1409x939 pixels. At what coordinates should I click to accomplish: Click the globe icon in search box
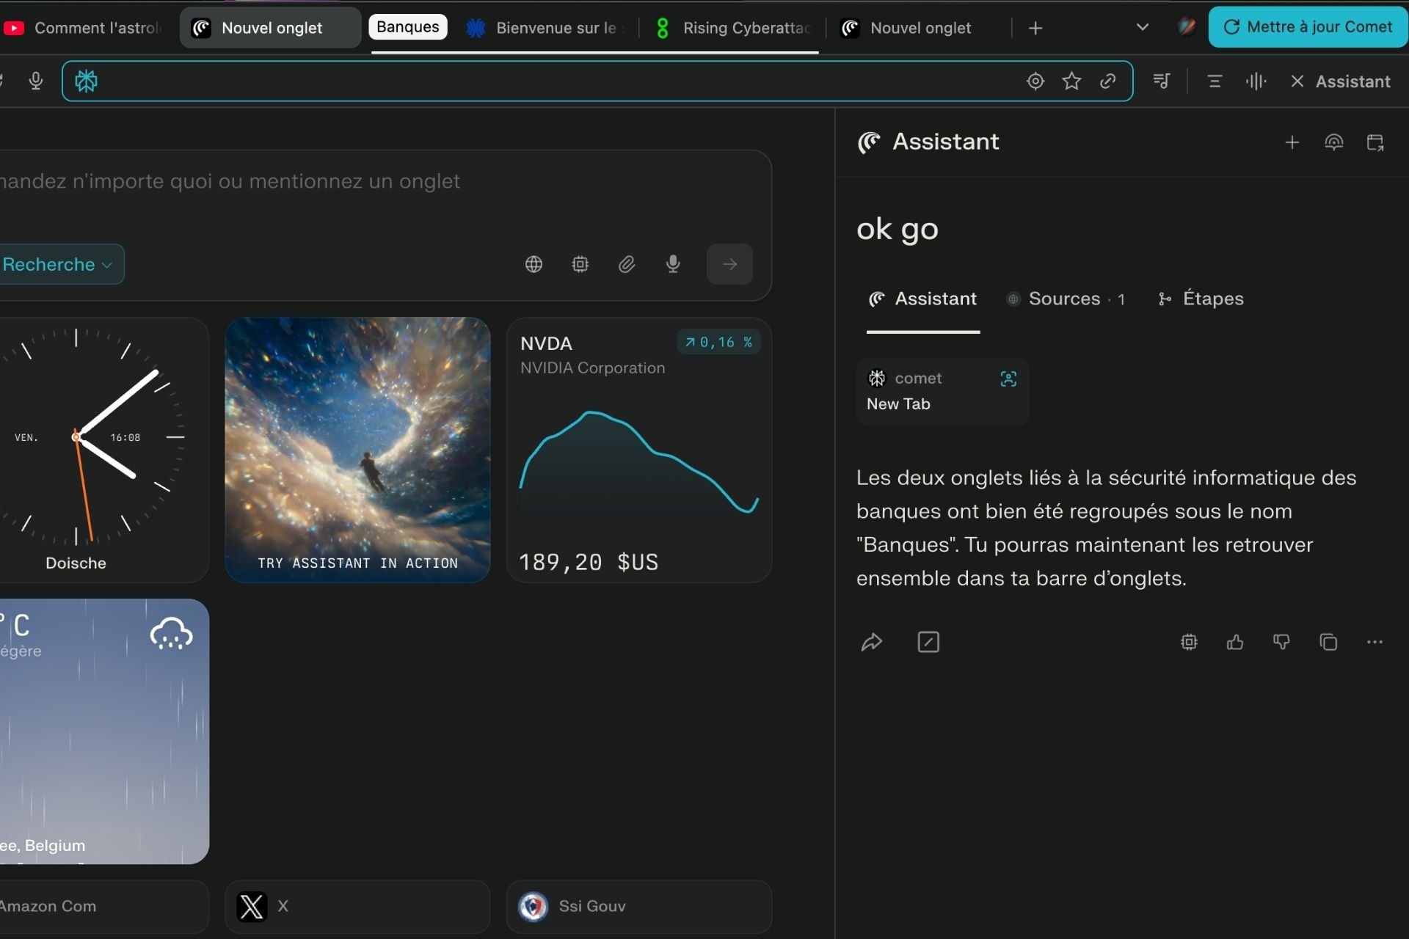534,264
